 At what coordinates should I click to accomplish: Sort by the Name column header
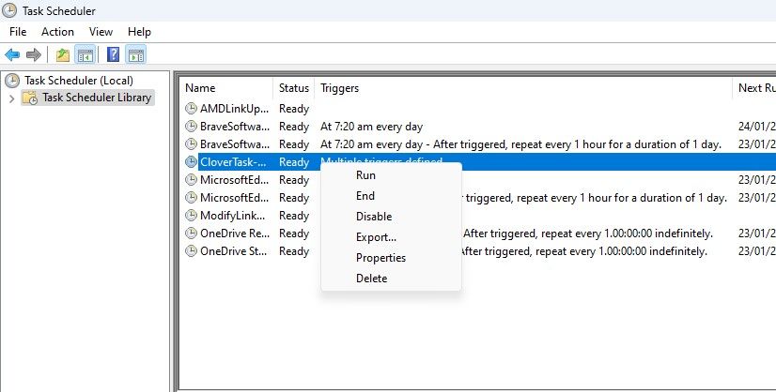click(200, 88)
